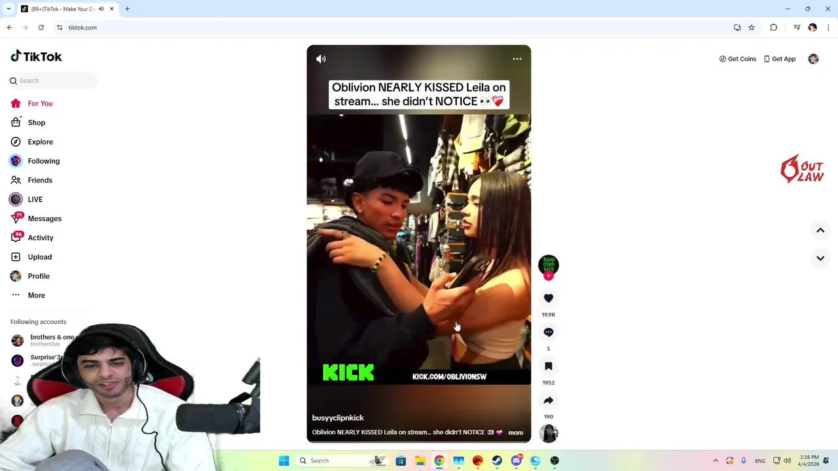
Task: Click the Following icon in the sidebar
Action: click(16, 161)
